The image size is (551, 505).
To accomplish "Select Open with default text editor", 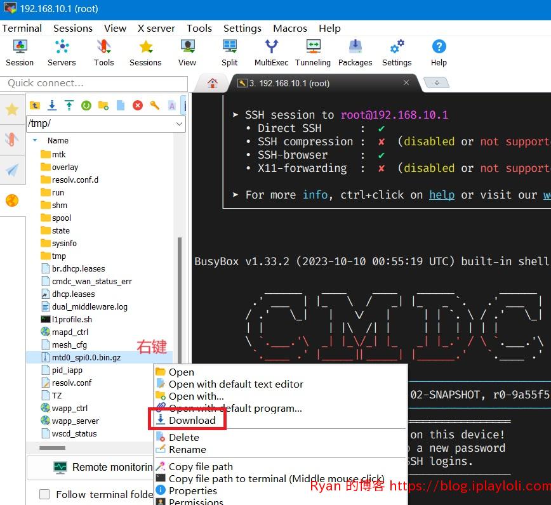I will pyautogui.click(x=236, y=384).
